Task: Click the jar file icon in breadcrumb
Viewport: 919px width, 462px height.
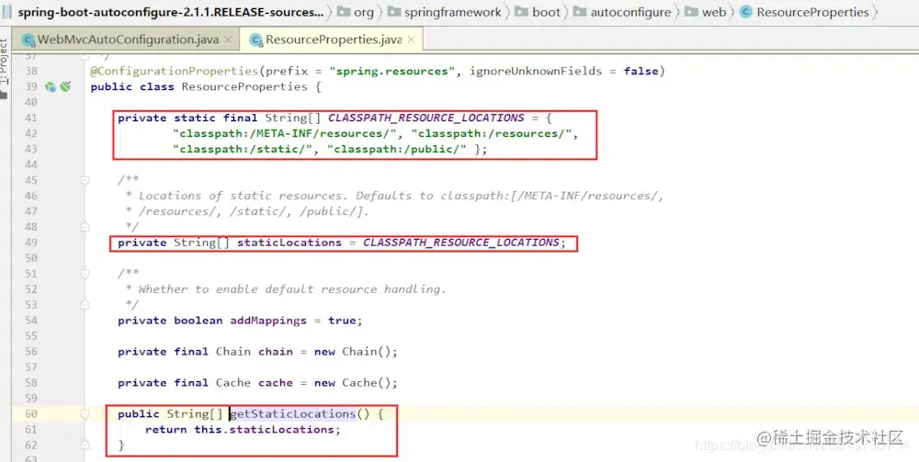Action: 6,12
